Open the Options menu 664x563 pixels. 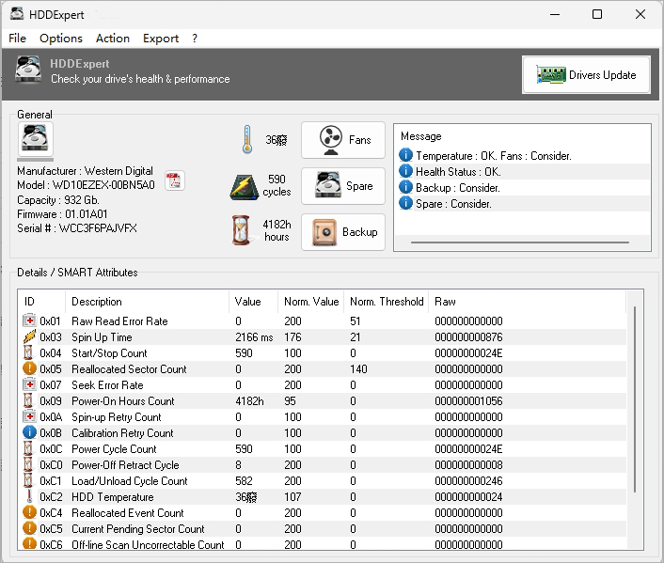click(x=61, y=39)
